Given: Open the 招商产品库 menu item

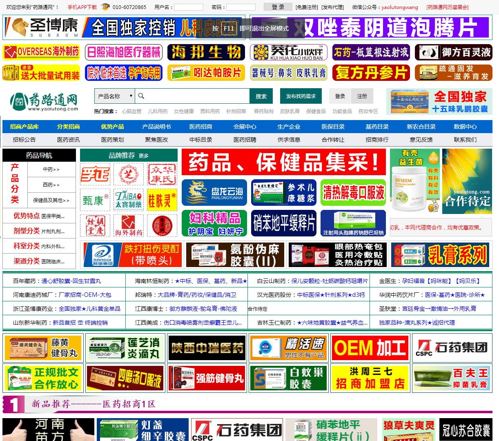Looking at the screenshot, I should (25, 127).
